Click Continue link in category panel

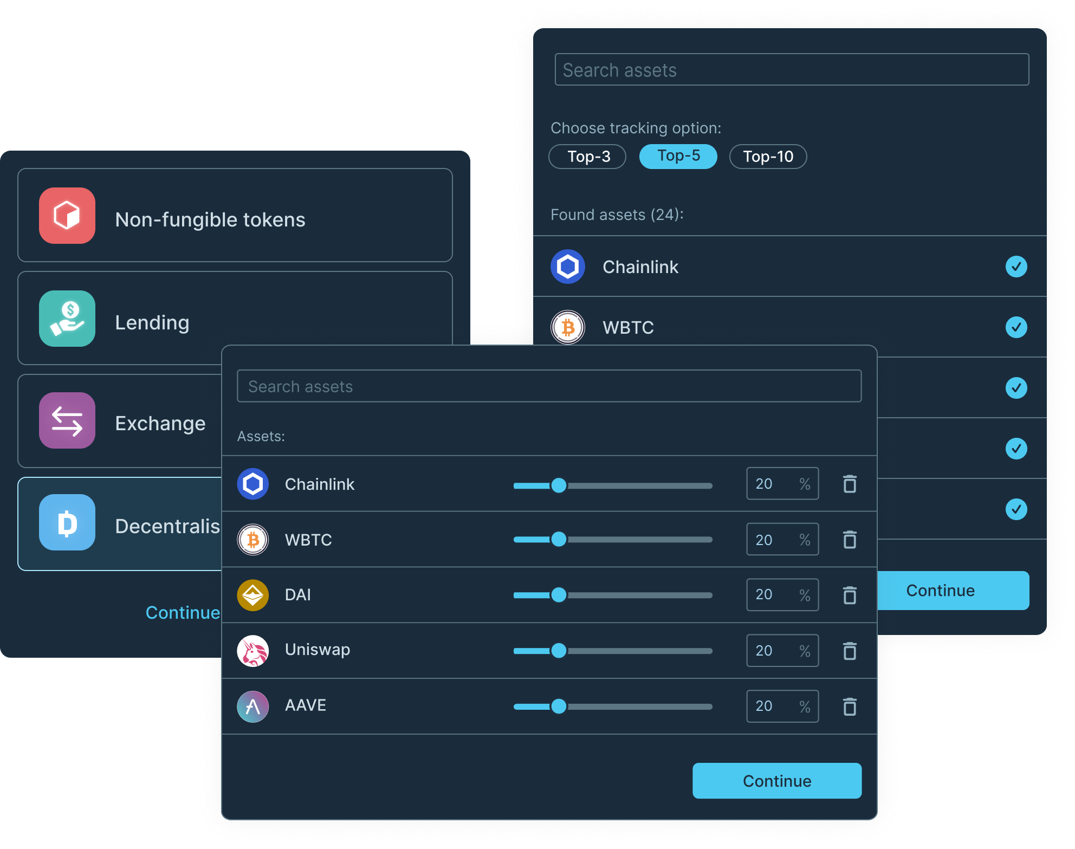183,612
